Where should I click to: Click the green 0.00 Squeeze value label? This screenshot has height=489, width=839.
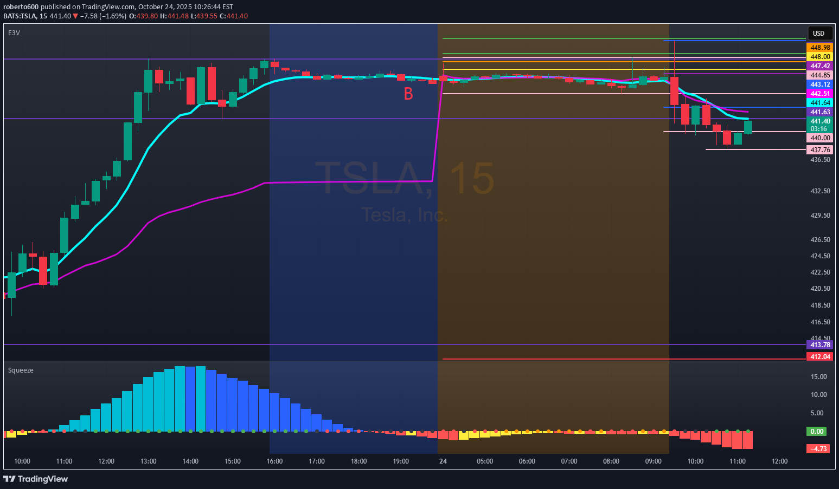click(817, 432)
